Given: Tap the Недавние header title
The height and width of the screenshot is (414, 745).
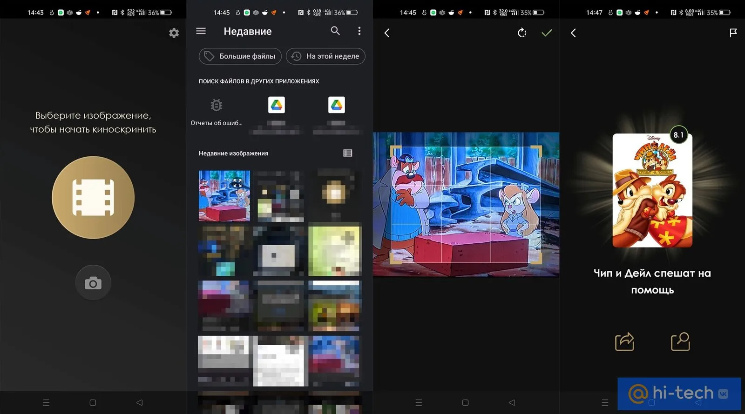Looking at the screenshot, I should (248, 31).
